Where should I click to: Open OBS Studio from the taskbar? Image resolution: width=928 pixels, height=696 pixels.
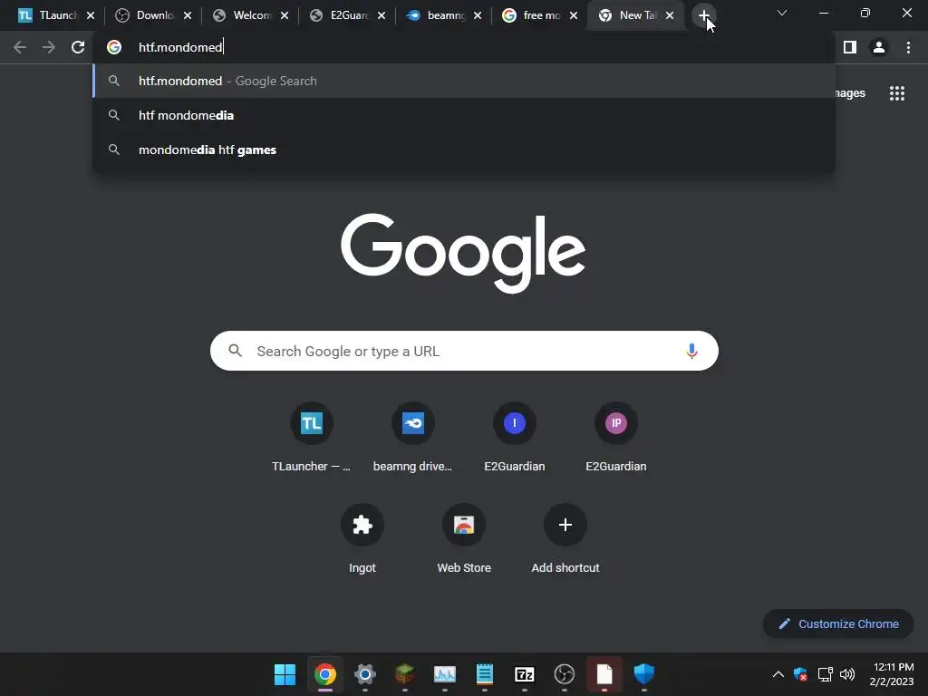coord(564,674)
